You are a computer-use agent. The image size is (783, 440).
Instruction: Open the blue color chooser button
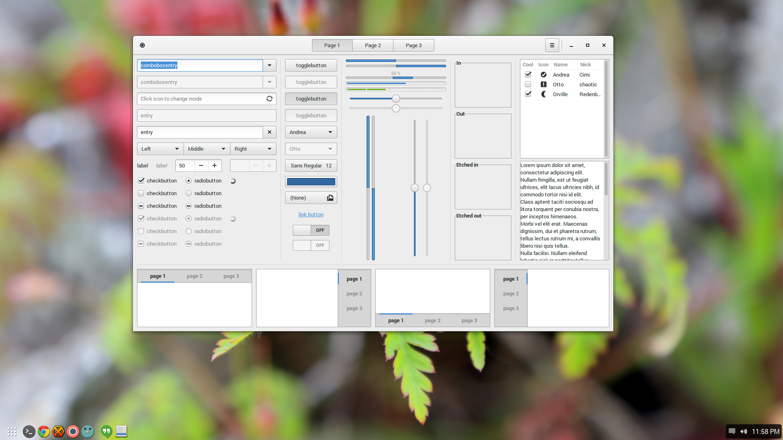pos(311,182)
